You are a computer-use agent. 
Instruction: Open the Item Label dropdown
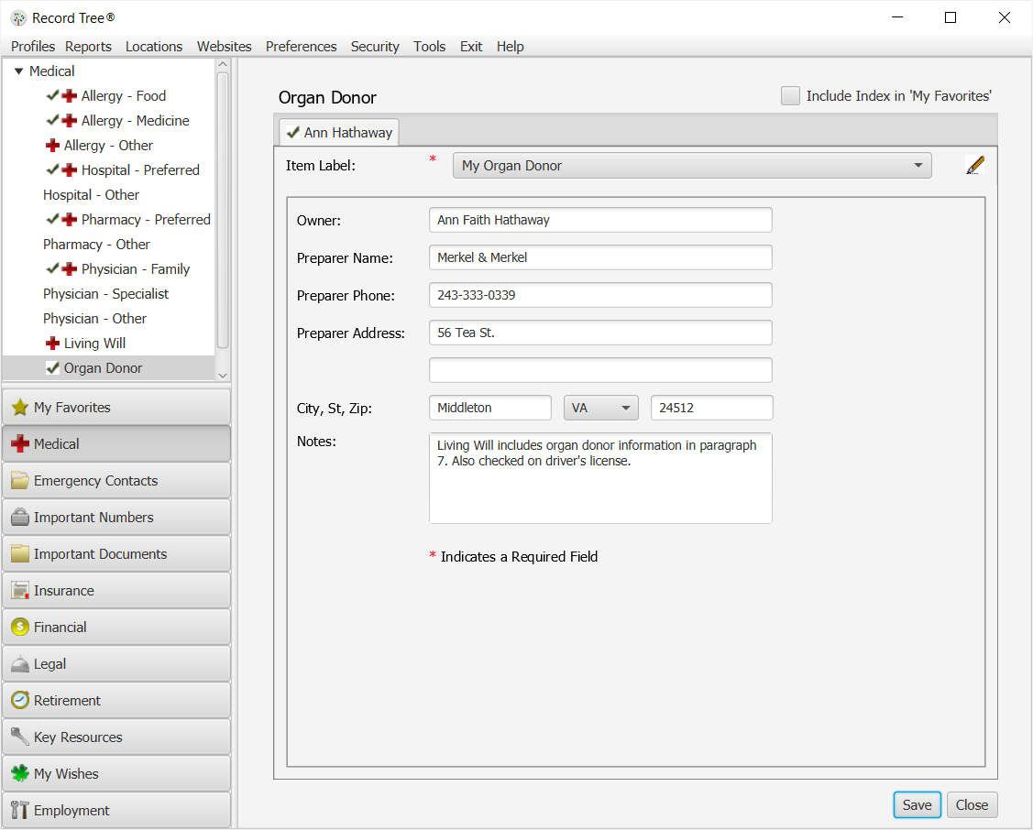pos(917,165)
